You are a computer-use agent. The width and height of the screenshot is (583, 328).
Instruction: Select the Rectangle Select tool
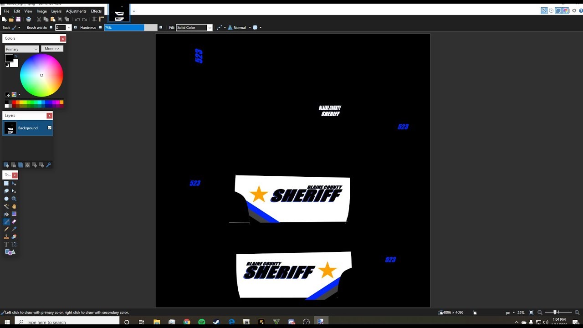pyautogui.click(x=6, y=184)
